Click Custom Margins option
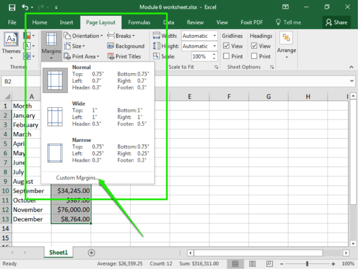Image resolution: width=358 pixels, height=269 pixels. tap(77, 178)
